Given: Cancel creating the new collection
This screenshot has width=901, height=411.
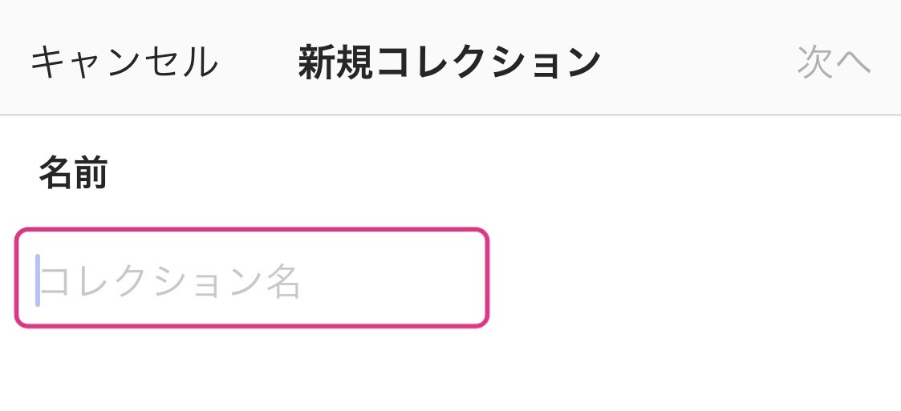Looking at the screenshot, I should click(x=124, y=62).
